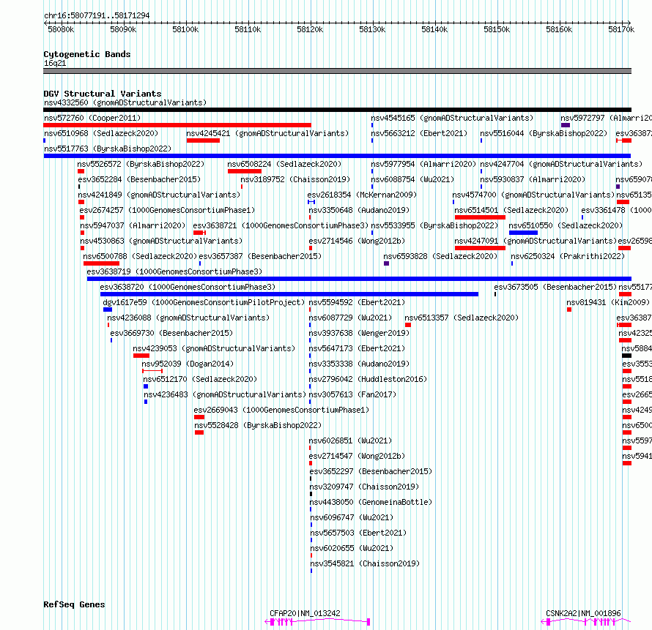The image size is (652, 630).
Task: Open dgv1617e59 (1000GenomesConsortiumPilotProject) label
Action: [x=204, y=302]
